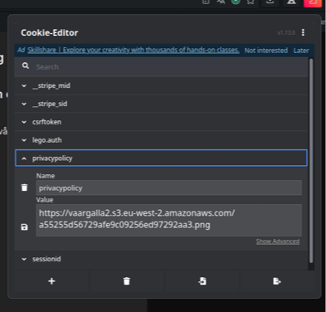This screenshot has width=326, height=312.
Task: Expand the __stripe_mid cookie
Action: click(x=161, y=85)
